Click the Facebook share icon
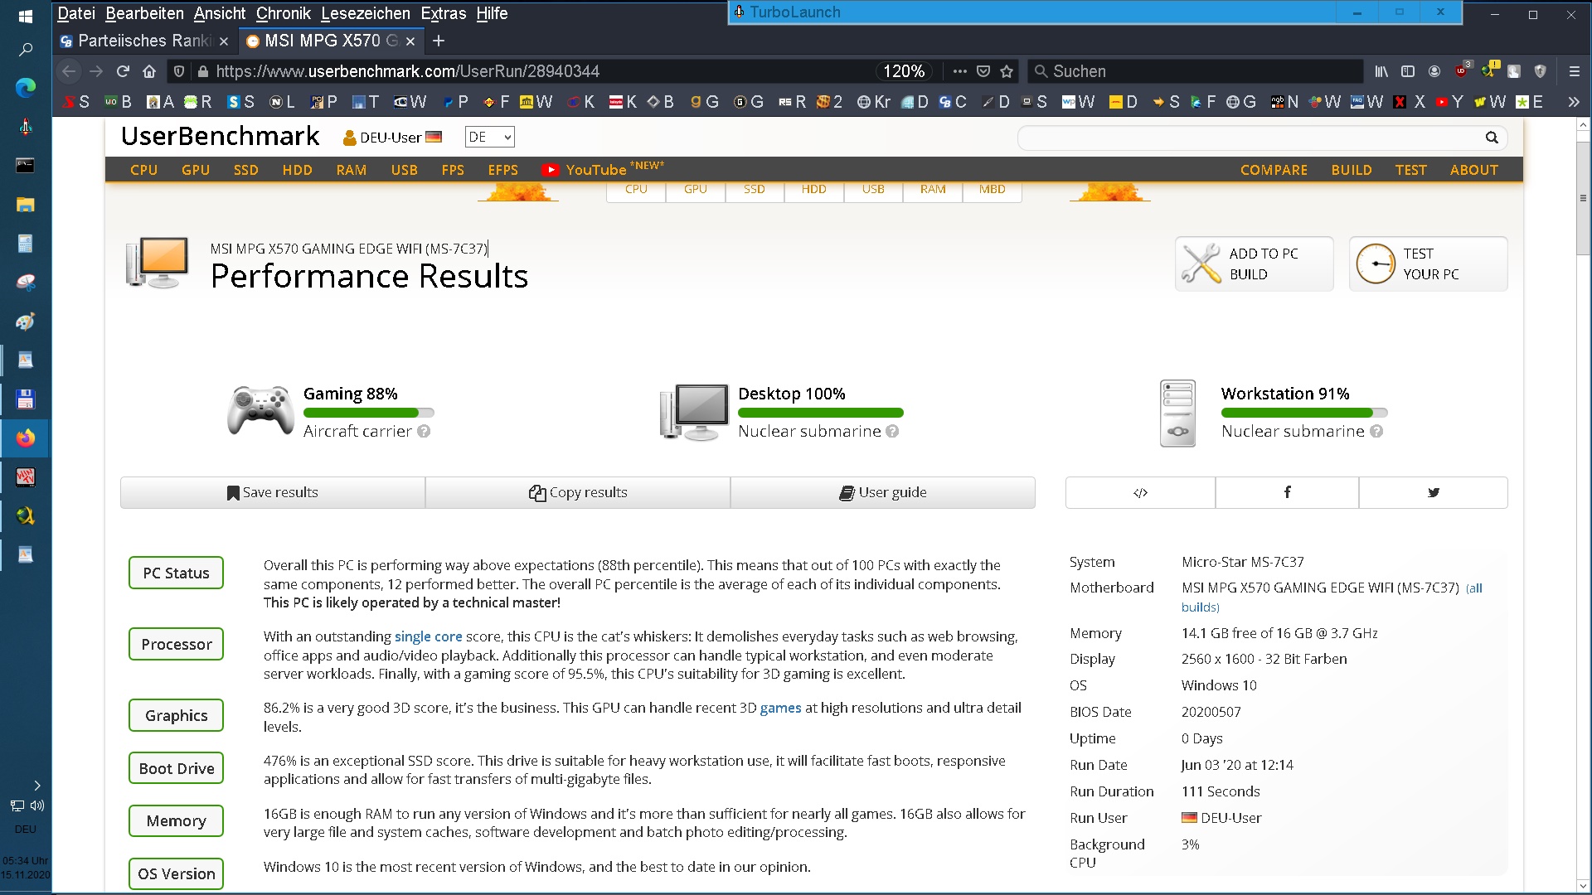 coord(1287,492)
